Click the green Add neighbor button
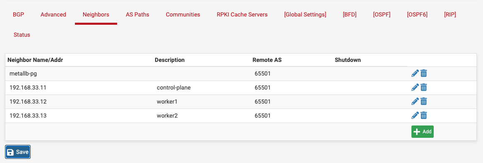Image resolution: width=483 pixels, height=163 pixels. pyautogui.click(x=422, y=132)
